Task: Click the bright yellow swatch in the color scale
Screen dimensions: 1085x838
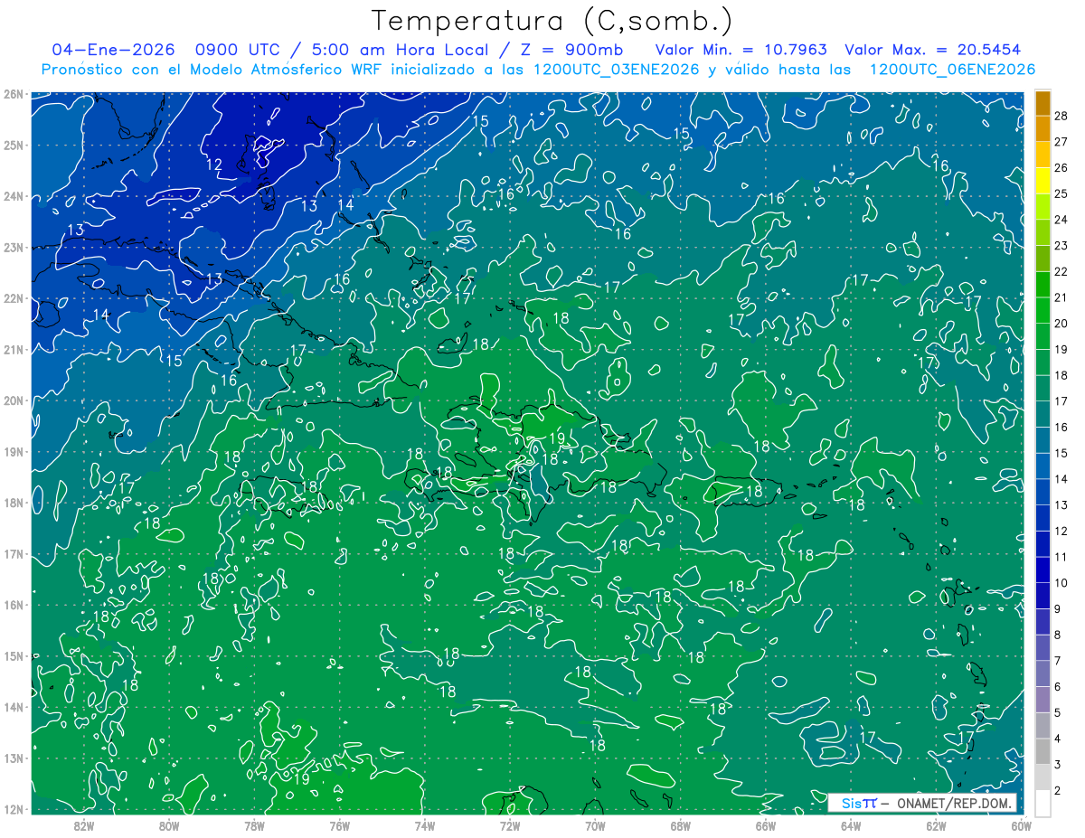Action: 1043,181
